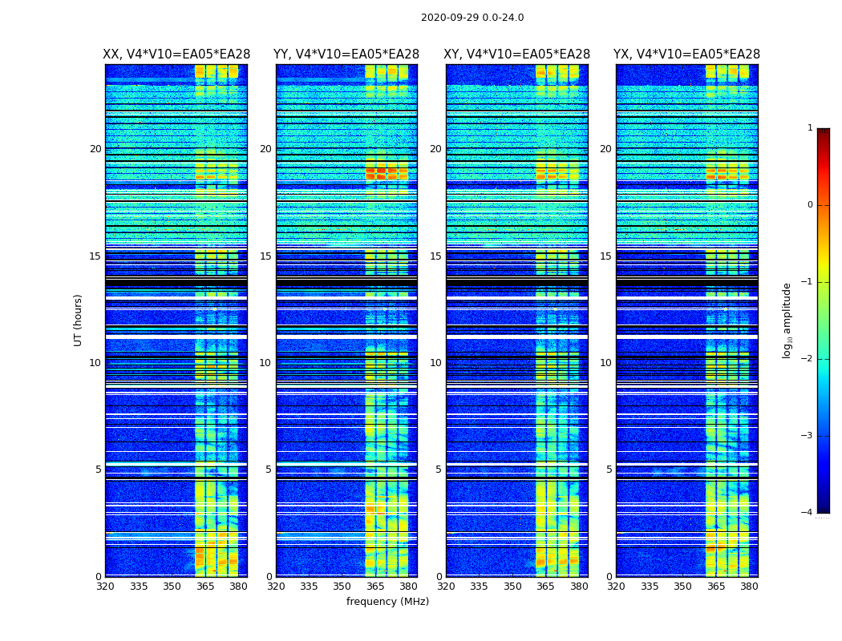
Task: Click the YX, V4*V10=EA05*EA28 panel title
Action: [x=686, y=54]
